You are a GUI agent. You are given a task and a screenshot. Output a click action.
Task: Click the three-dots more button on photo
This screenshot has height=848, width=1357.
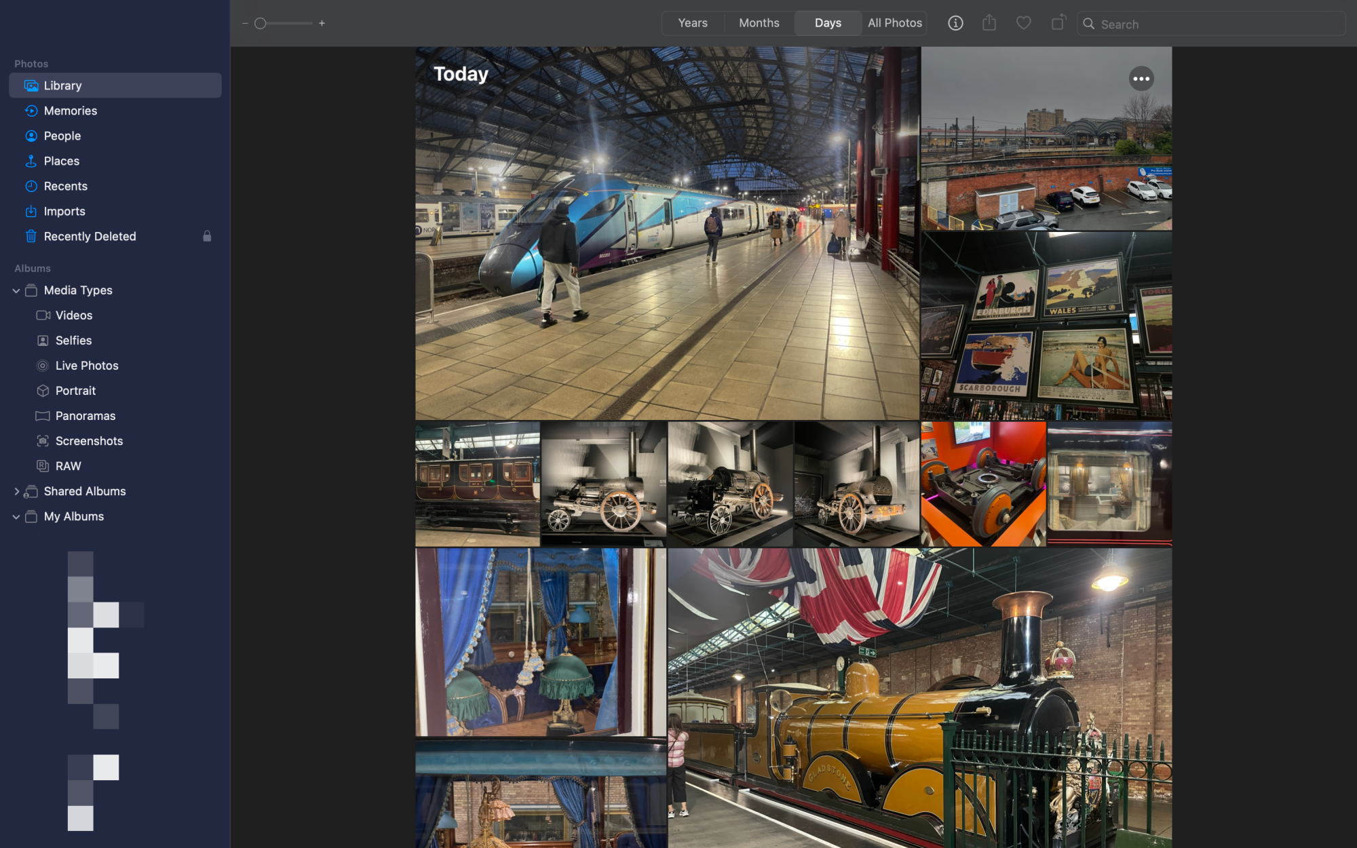(x=1141, y=79)
